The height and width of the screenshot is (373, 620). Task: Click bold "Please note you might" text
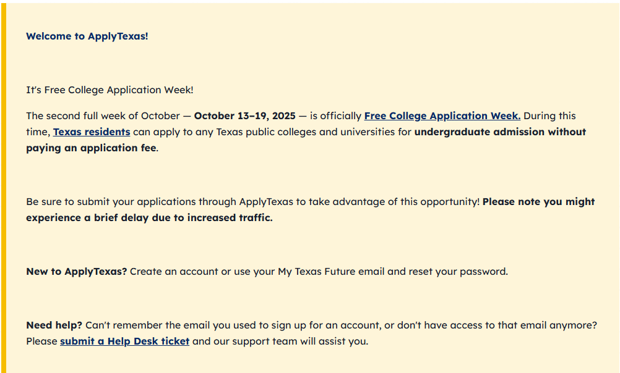coord(538,202)
